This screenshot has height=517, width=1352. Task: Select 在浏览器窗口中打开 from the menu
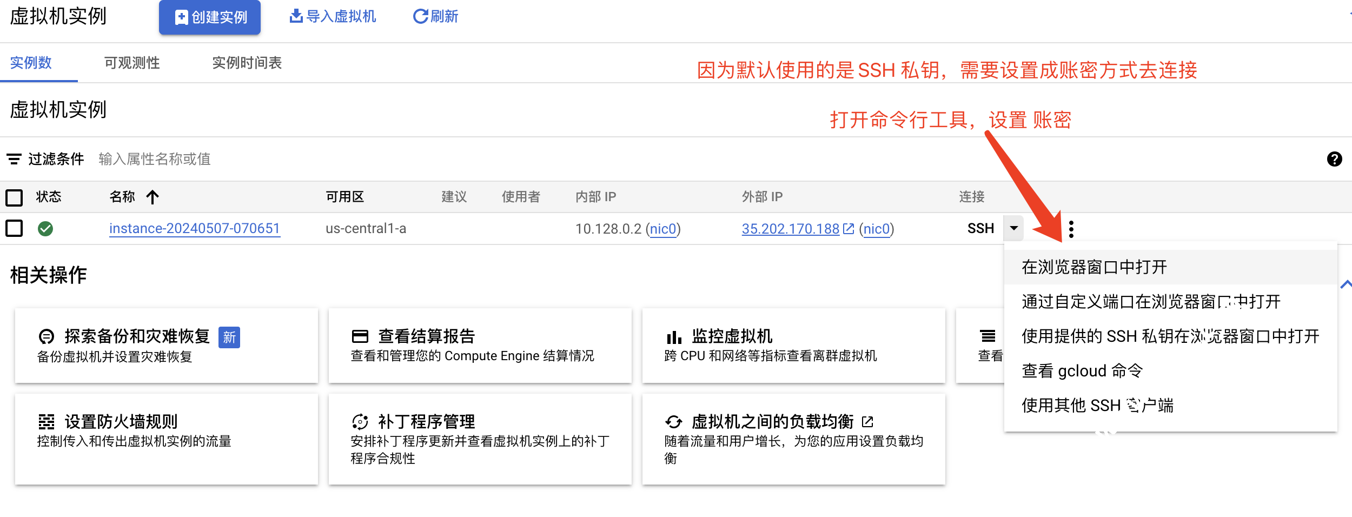(x=1094, y=267)
